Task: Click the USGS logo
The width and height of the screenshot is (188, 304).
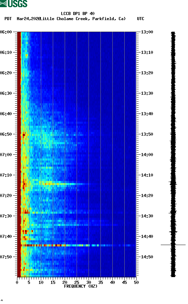Action: [x=14, y=3]
